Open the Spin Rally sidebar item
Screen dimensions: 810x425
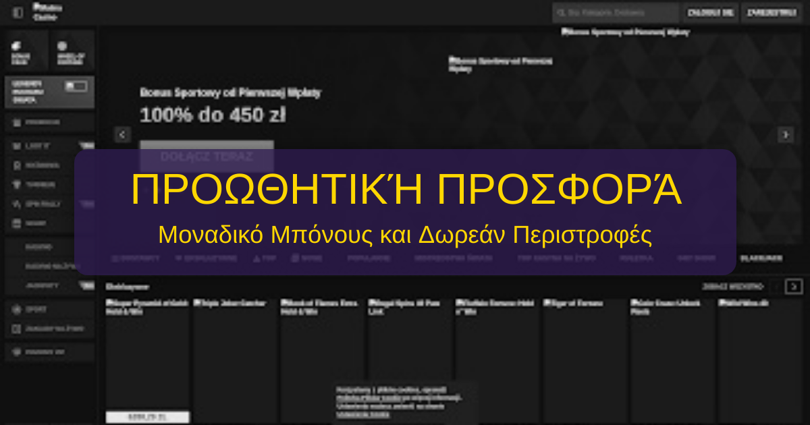(x=50, y=204)
